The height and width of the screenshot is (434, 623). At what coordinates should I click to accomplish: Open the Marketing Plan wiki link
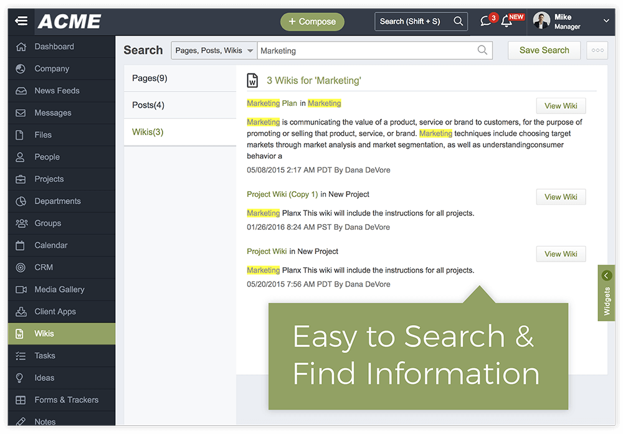click(x=263, y=103)
